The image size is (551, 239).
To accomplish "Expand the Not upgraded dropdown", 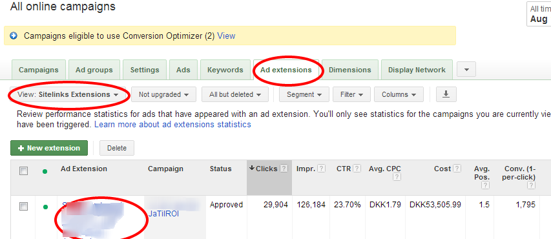I will click(163, 94).
